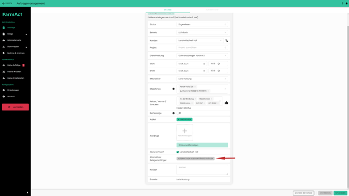Click the Speichern button
Image resolution: width=349 pixels, height=196 pixels.
pos(340,193)
